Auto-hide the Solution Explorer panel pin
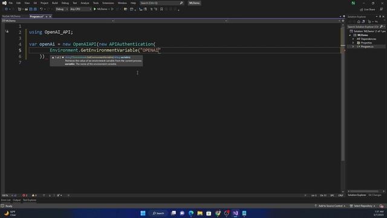This screenshot has height=218, width=387. (x=380, y=16)
